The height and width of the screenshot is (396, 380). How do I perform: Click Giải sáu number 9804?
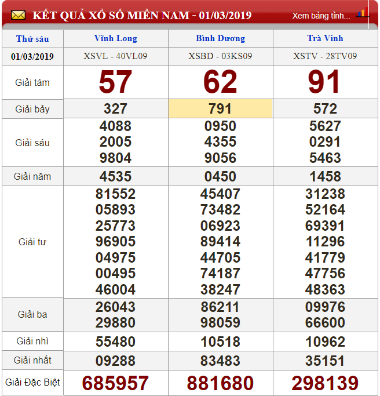coord(115,158)
